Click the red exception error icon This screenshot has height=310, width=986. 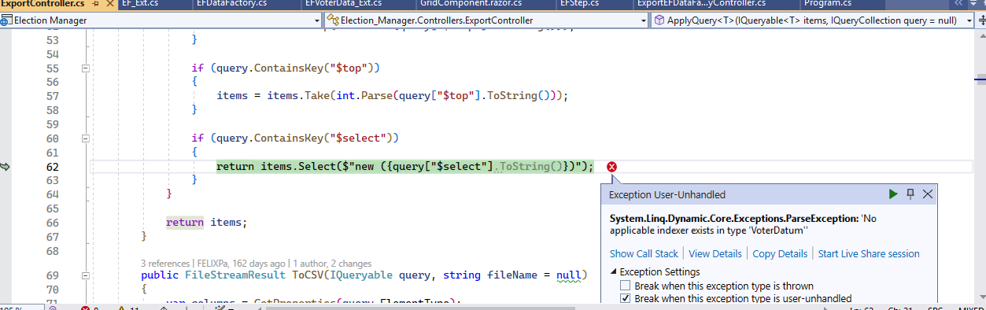click(x=611, y=167)
